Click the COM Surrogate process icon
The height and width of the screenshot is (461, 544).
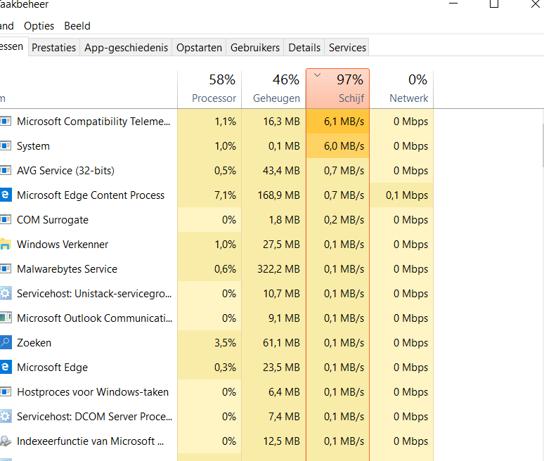6,220
